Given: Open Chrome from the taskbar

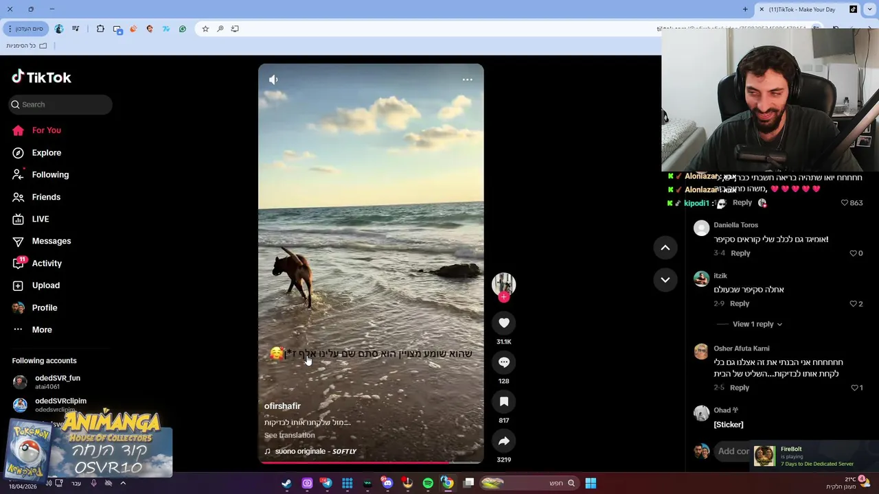Looking at the screenshot, I should tap(447, 483).
